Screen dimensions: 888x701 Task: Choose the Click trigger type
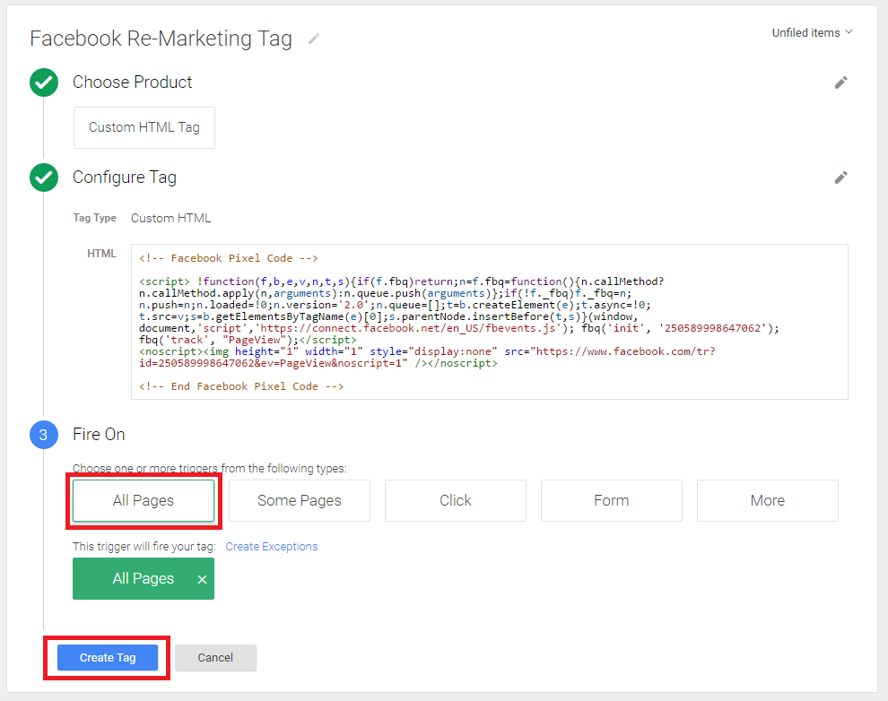[x=456, y=501]
